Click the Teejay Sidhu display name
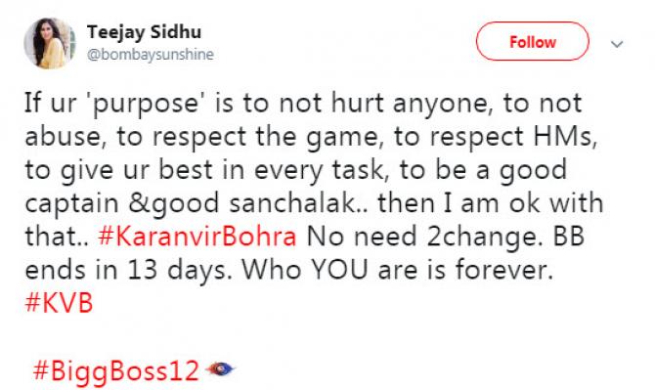 pyautogui.click(x=144, y=32)
